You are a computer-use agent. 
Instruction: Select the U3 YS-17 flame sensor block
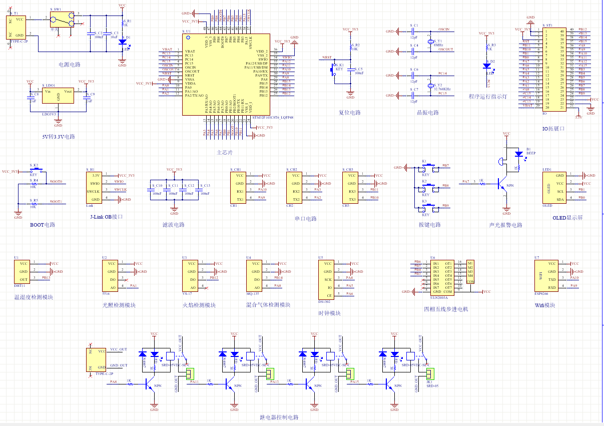tap(190, 276)
